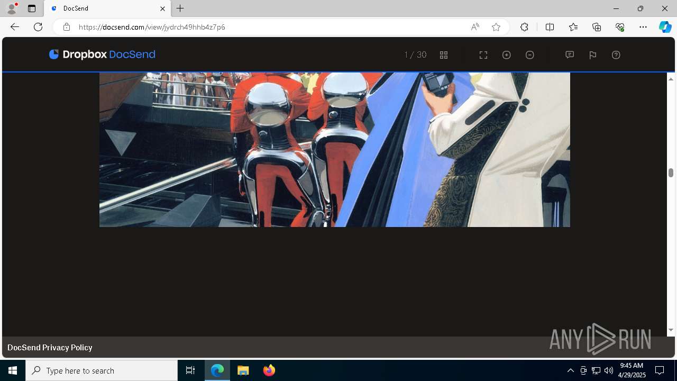Screen dimensions: 677x381
Task: Open a new browser tab
Action: pyautogui.click(x=180, y=8)
